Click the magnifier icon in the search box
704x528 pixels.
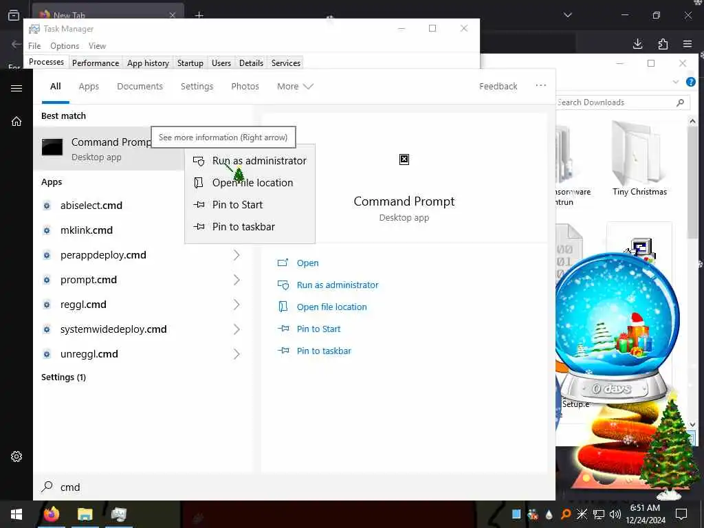click(x=47, y=487)
